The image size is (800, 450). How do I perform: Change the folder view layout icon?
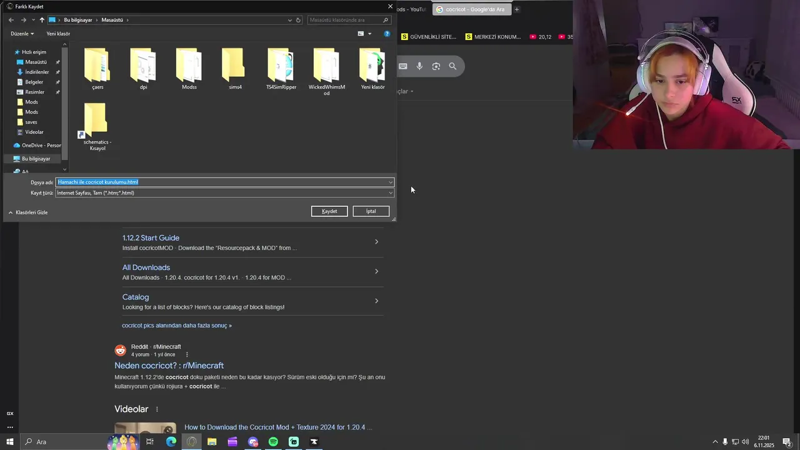point(361,34)
